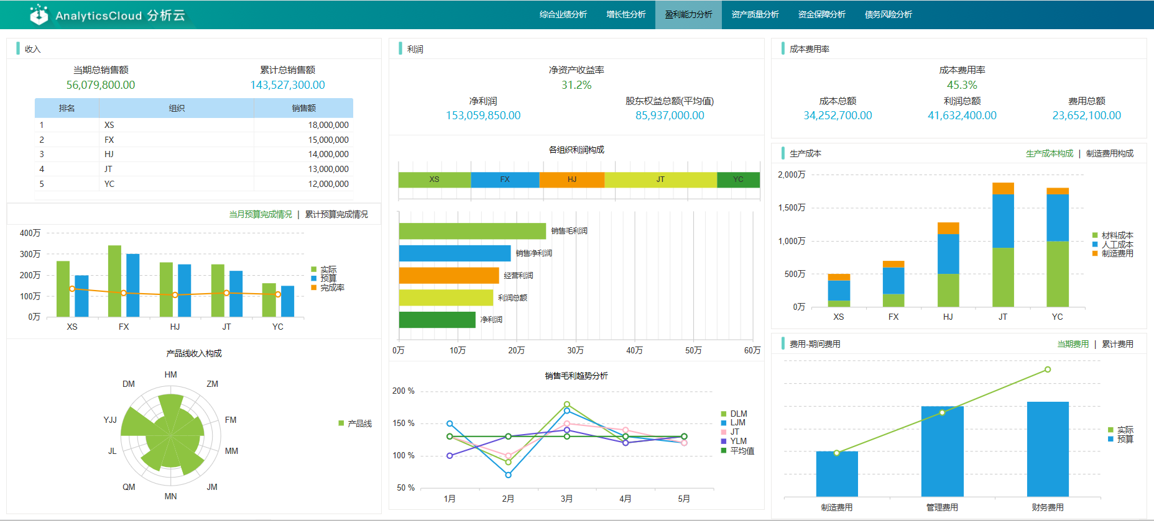This screenshot has width=1154, height=521.
Task: Select the 生产成本构成 link
Action: 1049,153
